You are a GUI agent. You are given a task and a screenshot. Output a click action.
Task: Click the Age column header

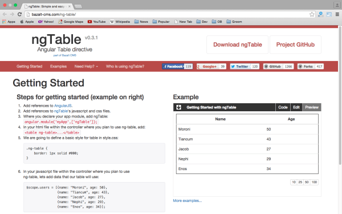291,119
